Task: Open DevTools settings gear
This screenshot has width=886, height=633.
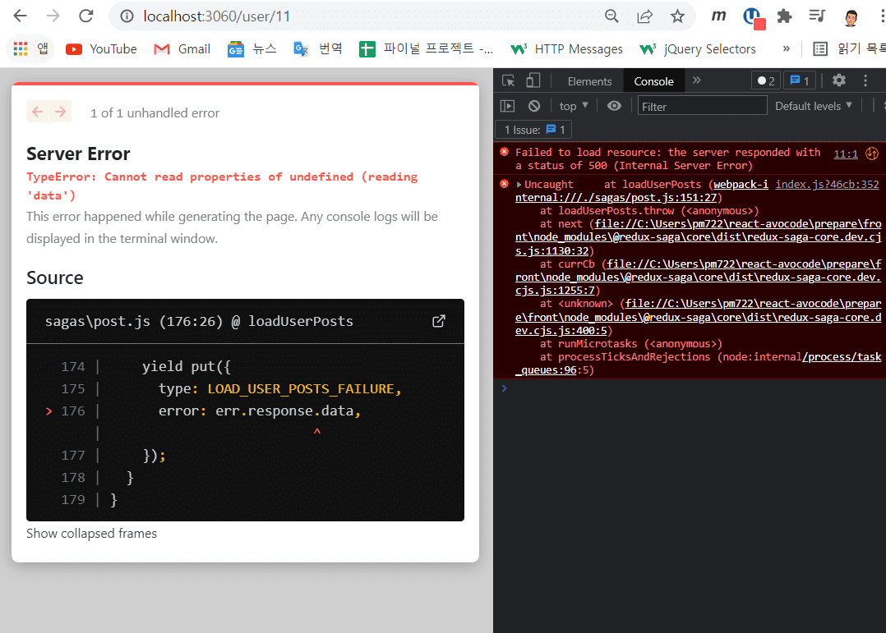Action: coord(839,80)
